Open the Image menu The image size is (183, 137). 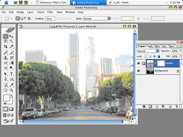click(20, 12)
